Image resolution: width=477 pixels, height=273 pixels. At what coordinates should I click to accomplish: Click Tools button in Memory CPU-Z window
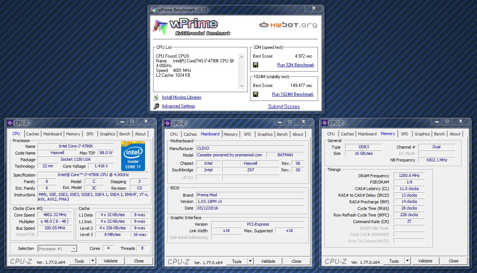pyautogui.click(x=394, y=261)
